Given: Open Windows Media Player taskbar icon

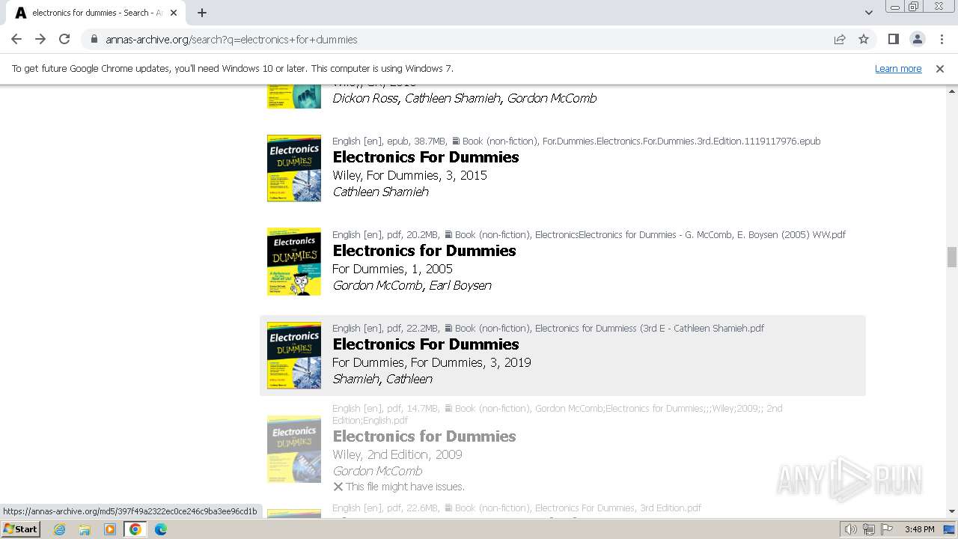Looking at the screenshot, I should (x=110, y=529).
